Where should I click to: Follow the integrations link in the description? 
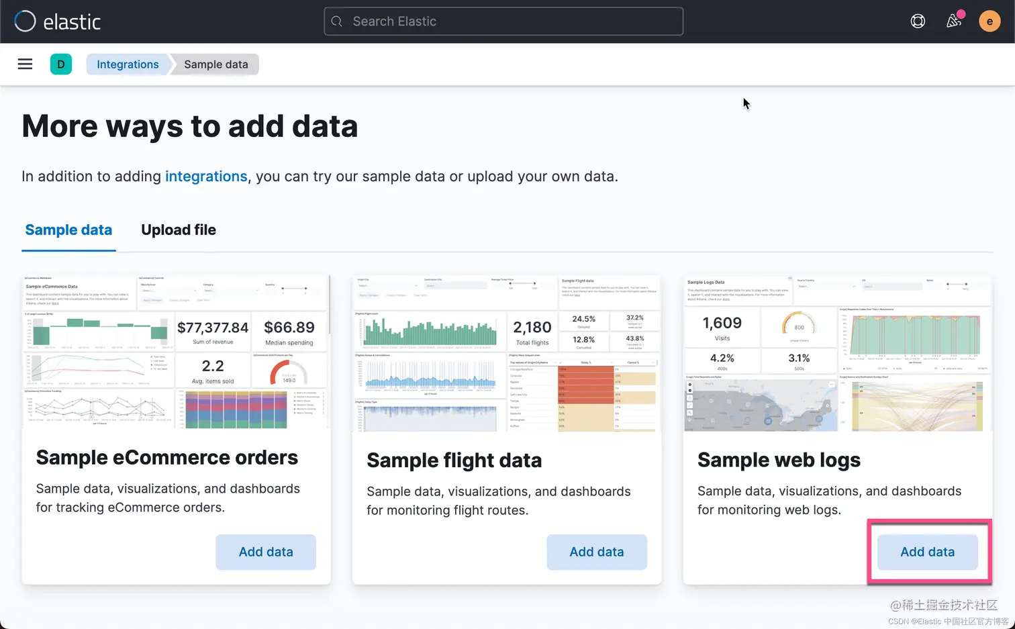coord(206,177)
